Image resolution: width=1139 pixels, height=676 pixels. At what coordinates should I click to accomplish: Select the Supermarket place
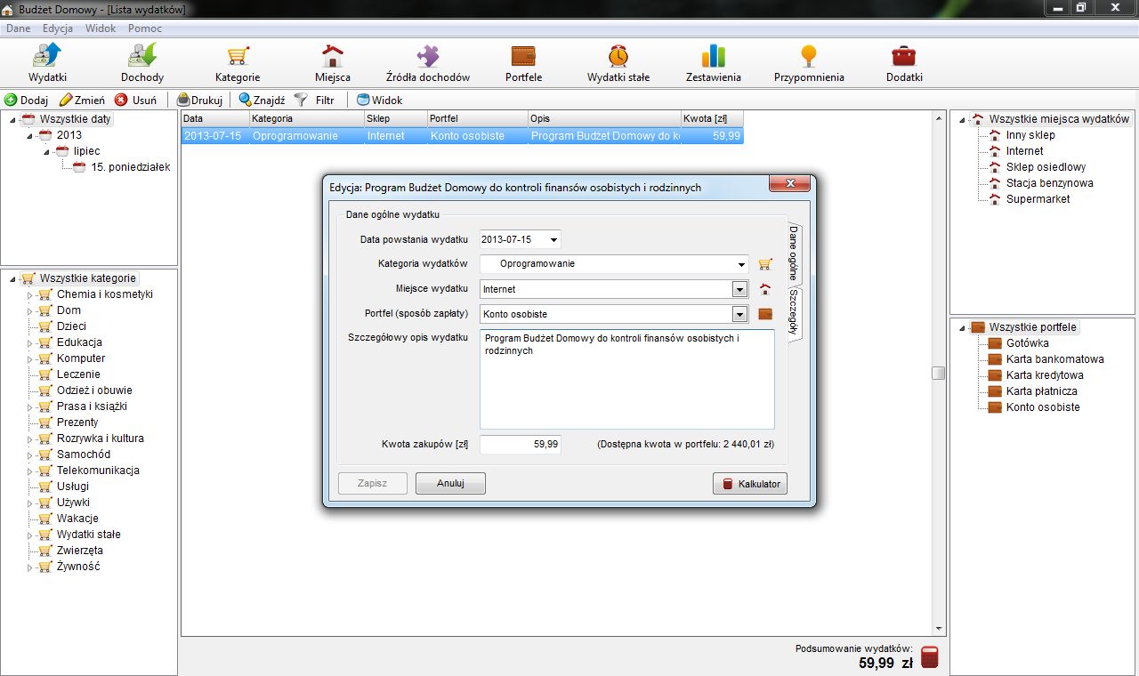1038,199
